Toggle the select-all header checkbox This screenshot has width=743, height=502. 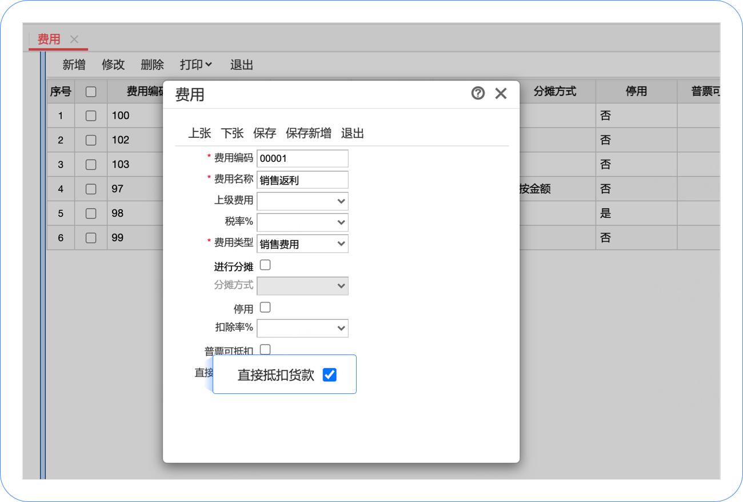coord(91,91)
